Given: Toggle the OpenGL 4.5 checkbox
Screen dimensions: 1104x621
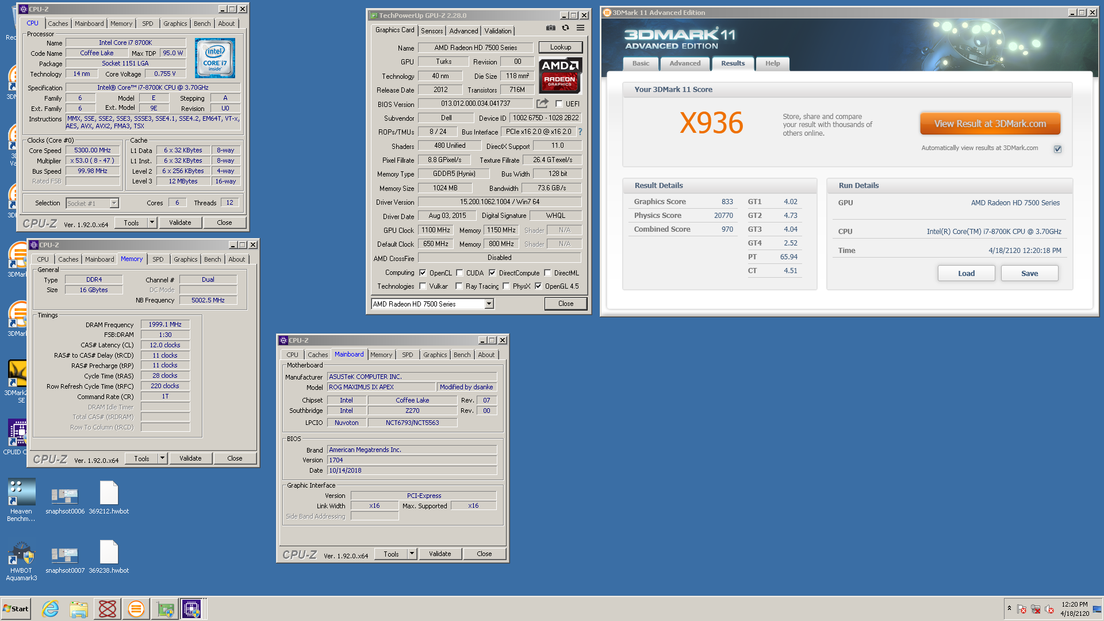Looking at the screenshot, I should coord(538,286).
